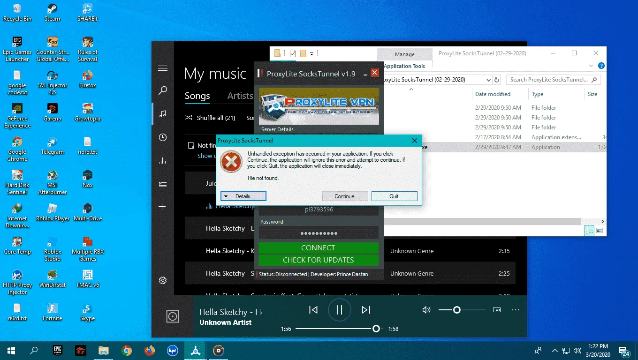Open Groove Music settings gear
The image size is (638, 360).
pyautogui.click(x=163, y=280)
